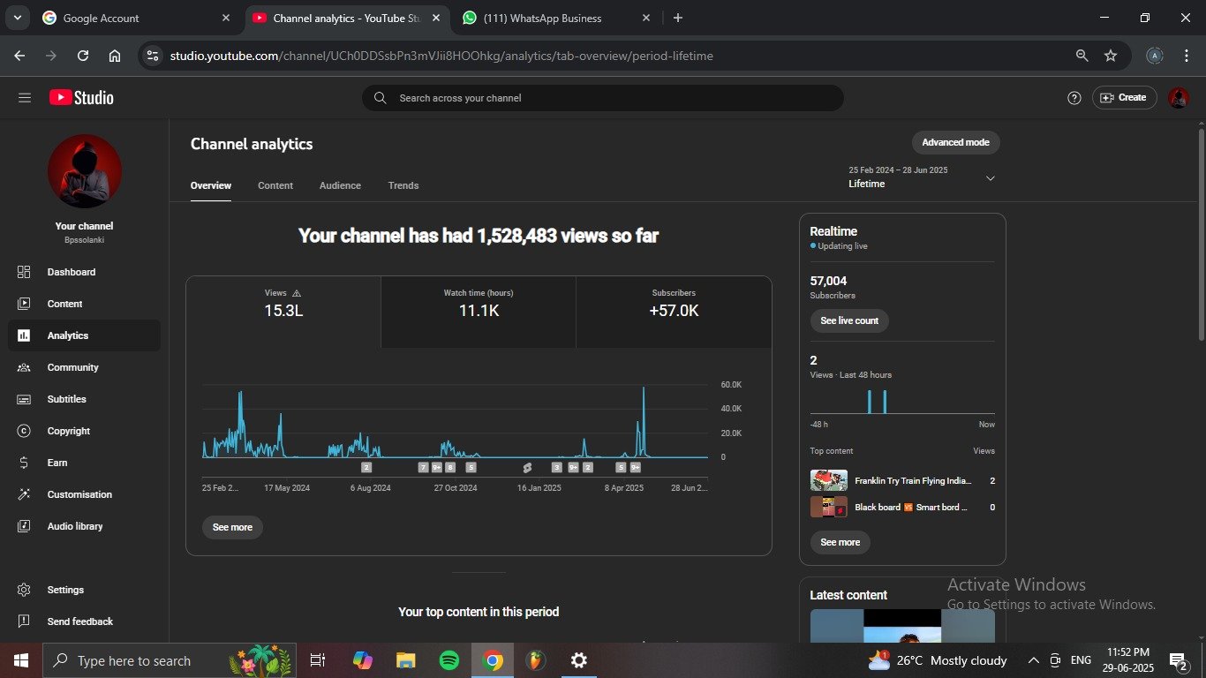Reload the page with browser refresh icon
1206x678 pixels.
pyautogui.click(x=83, y=56)
